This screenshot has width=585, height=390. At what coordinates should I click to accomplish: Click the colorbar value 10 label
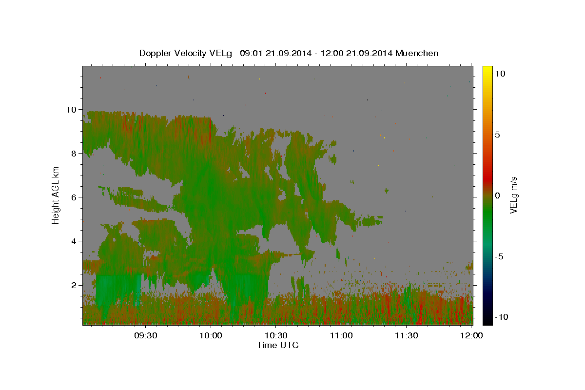500,73
